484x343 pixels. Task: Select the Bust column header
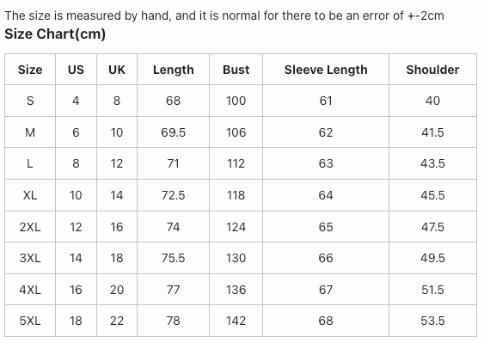click(x=236, y=70)
